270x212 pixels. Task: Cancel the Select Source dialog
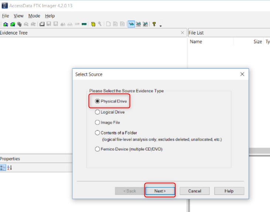click(195, 191)
